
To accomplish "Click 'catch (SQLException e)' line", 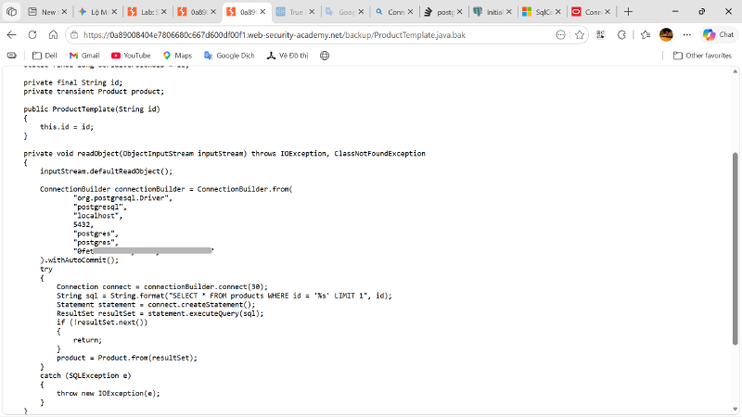I will click(x=85, y=375).
